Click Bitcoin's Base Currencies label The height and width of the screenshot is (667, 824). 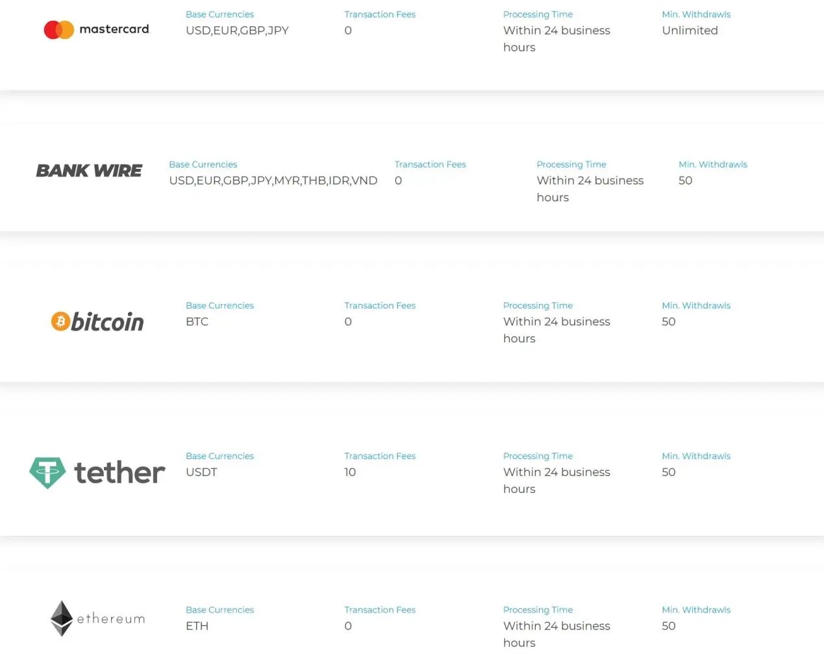[x=219, y=305]
